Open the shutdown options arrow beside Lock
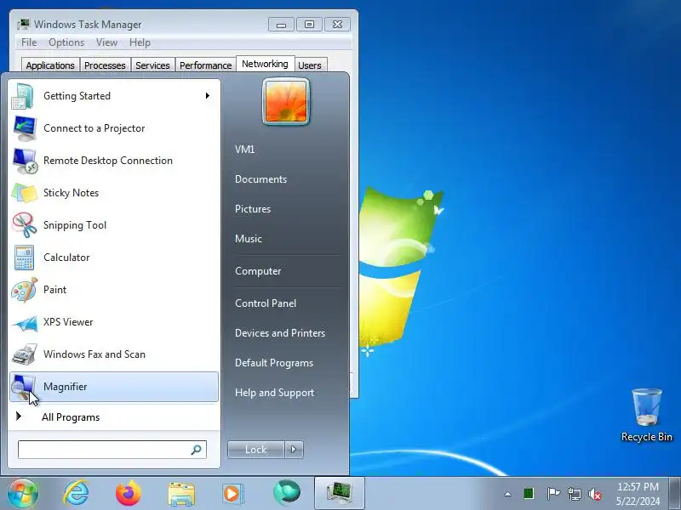681x510 pixels. pos(294,450)
